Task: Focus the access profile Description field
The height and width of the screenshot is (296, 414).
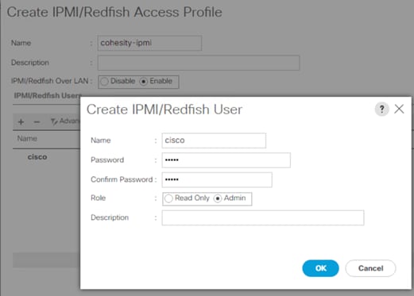Action: tap(199, 63)
